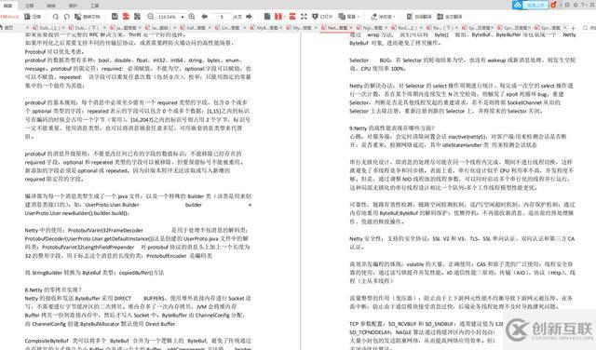The width and height of the screenshot is (596, 350).
Task: Switch to single page view
Action: tap(115, 17)
